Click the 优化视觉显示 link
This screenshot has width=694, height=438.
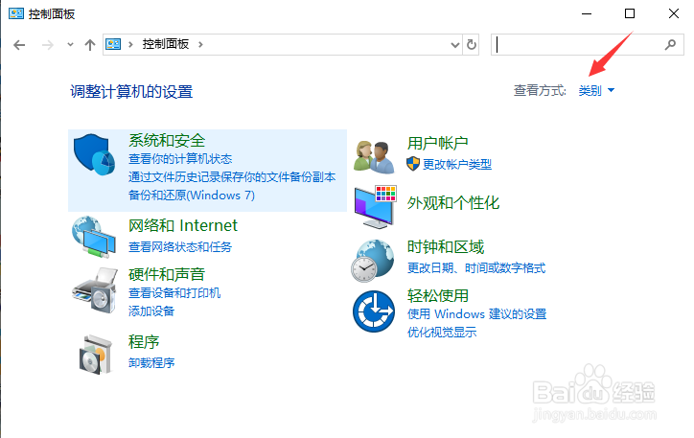[442, 333]
